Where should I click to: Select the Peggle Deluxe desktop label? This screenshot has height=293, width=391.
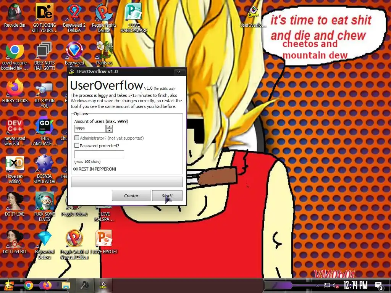tap(74, 214)
